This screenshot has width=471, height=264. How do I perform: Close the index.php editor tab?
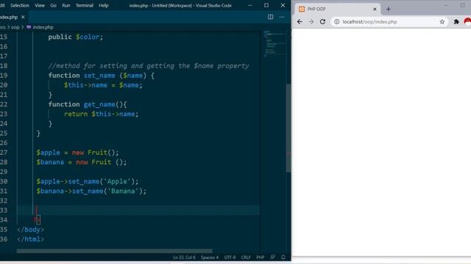(x=23, y=18)
